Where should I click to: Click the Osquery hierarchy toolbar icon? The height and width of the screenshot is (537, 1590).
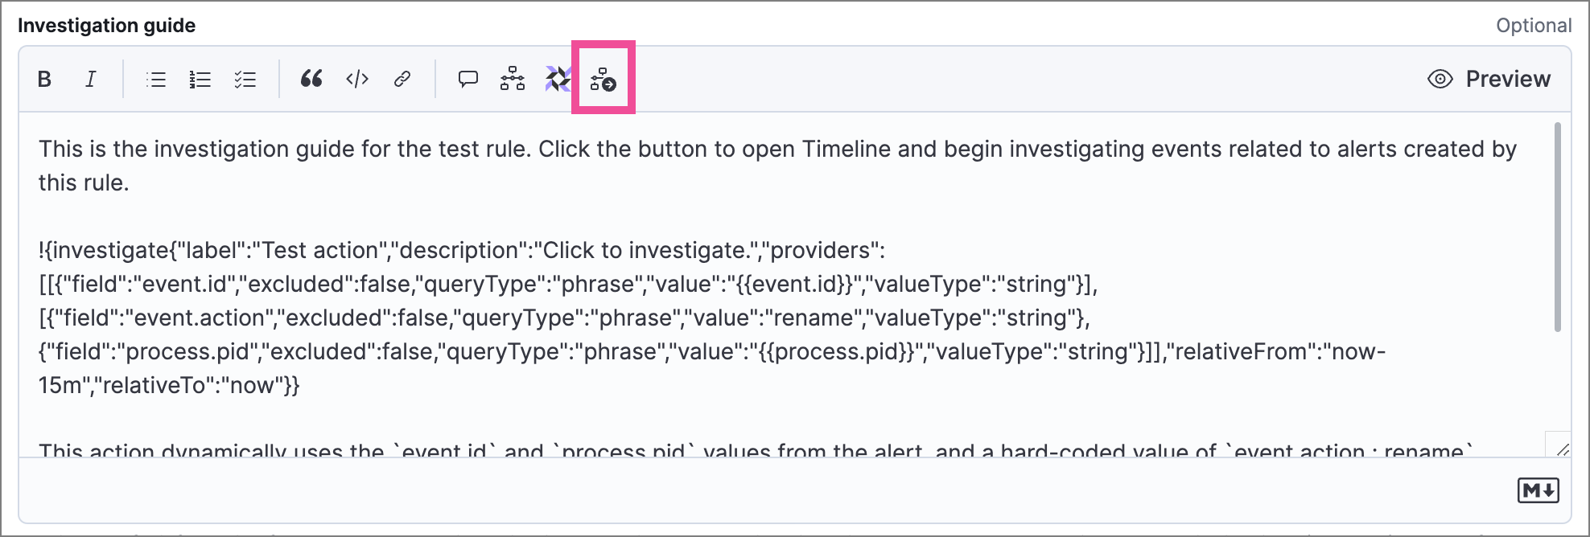point(513,79)
